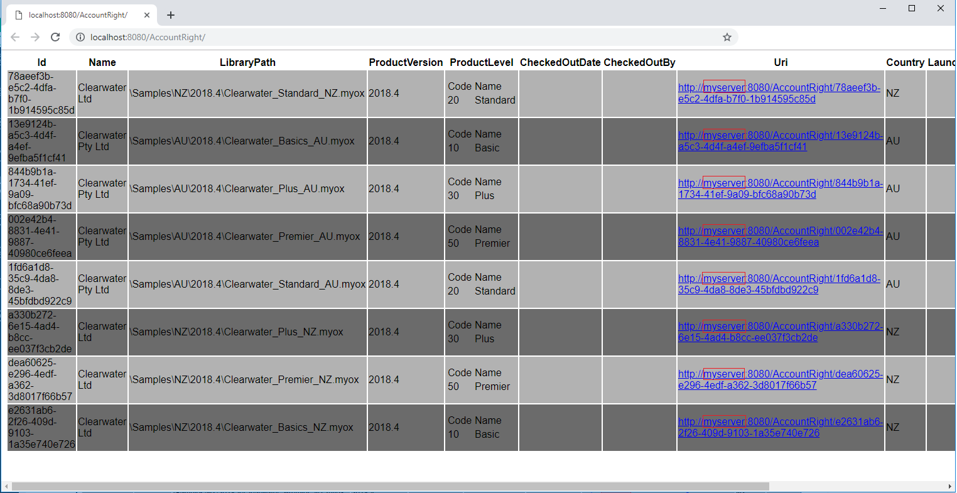Click path Clearwater_Plus_AU.myox cell
The width and height of the screenshot is (957, 493).
click(247, 188)
